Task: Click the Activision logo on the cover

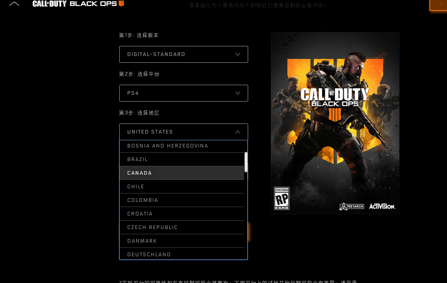Action: [x=382, y=206]
